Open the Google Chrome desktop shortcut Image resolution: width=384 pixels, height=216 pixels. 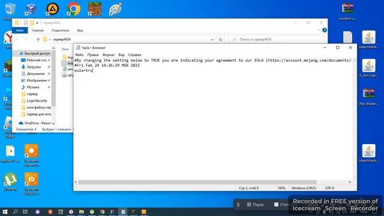tap(74, 10)
